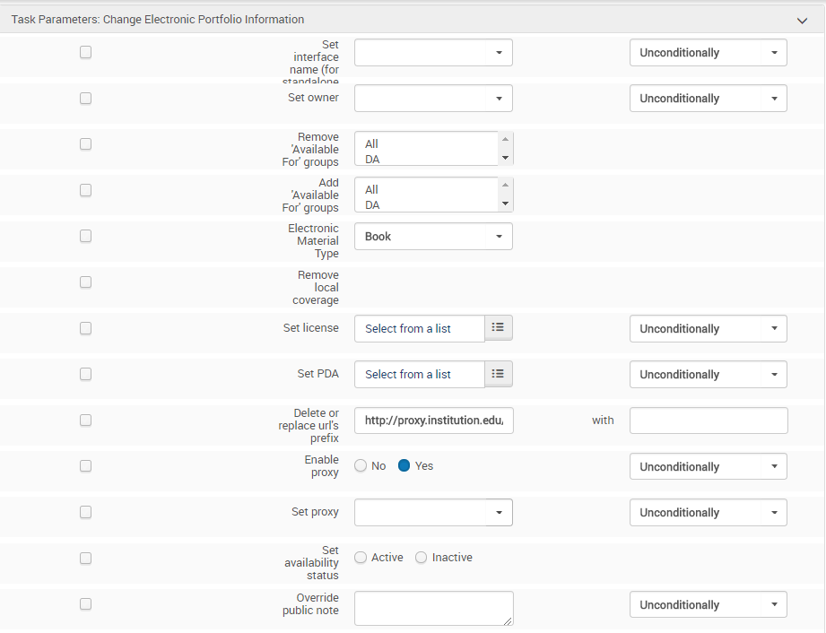Choose the Active availability status radio

tap(361, 558)
